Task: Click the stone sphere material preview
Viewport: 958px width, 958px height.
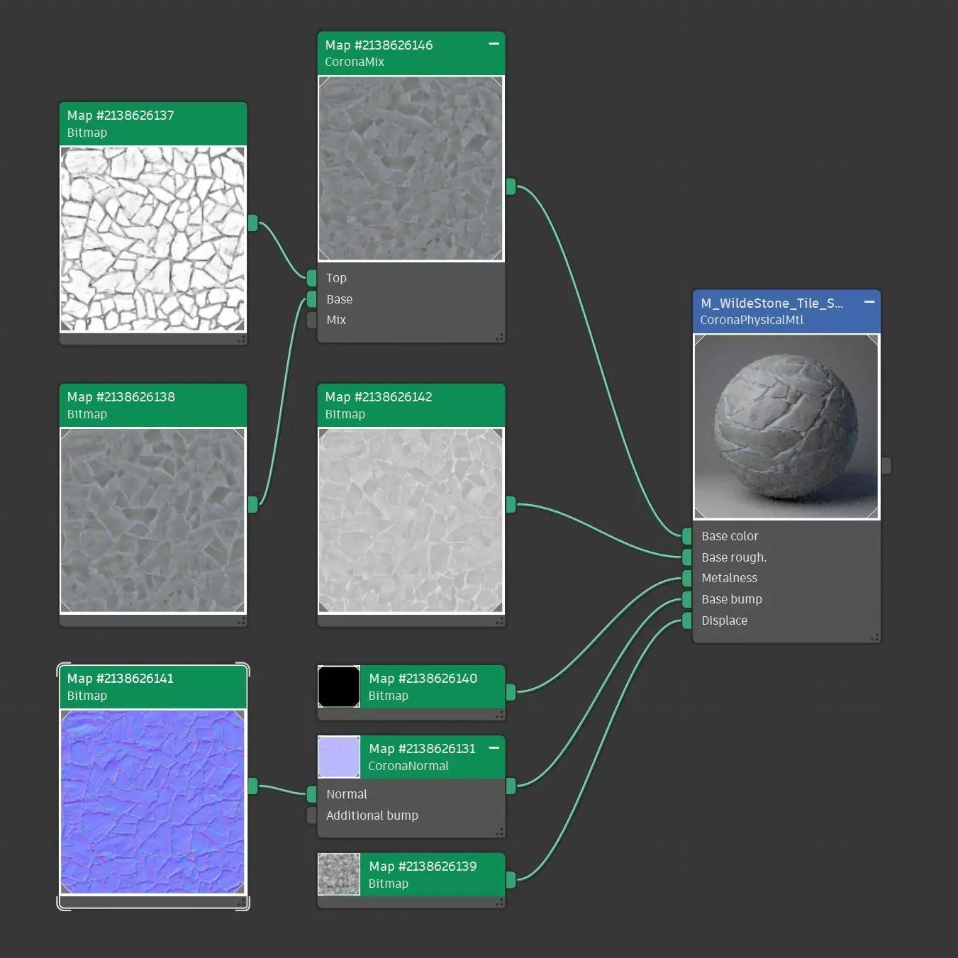Action: [x=786, y=427]
